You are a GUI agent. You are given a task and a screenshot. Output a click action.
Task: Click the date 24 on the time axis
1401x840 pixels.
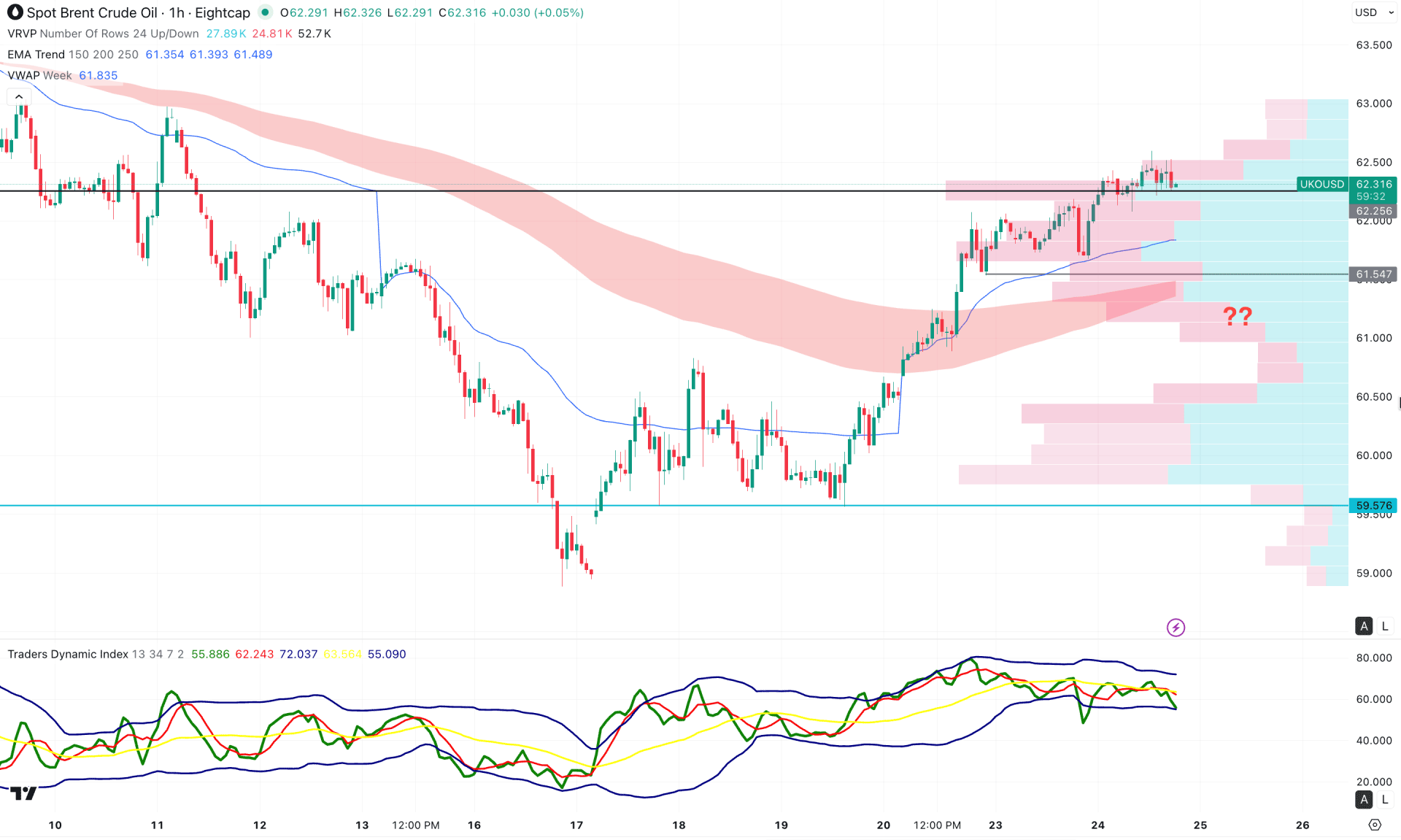(x=1098, y=825)
